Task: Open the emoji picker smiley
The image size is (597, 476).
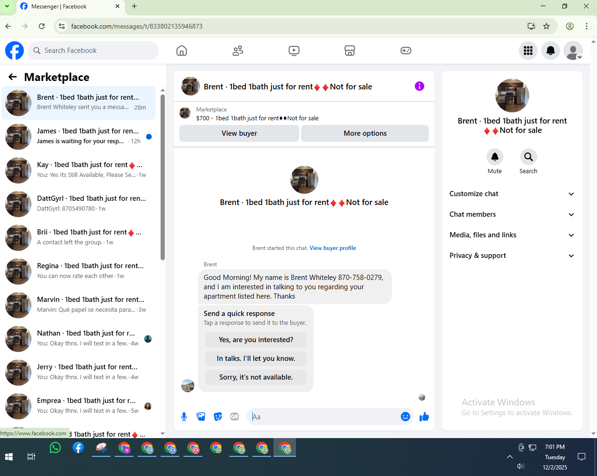Action: click(405, 417)
